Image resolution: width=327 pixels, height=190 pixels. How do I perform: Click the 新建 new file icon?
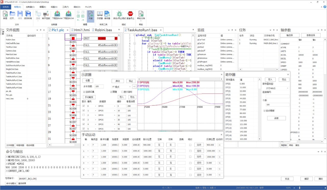coord(5,14)
